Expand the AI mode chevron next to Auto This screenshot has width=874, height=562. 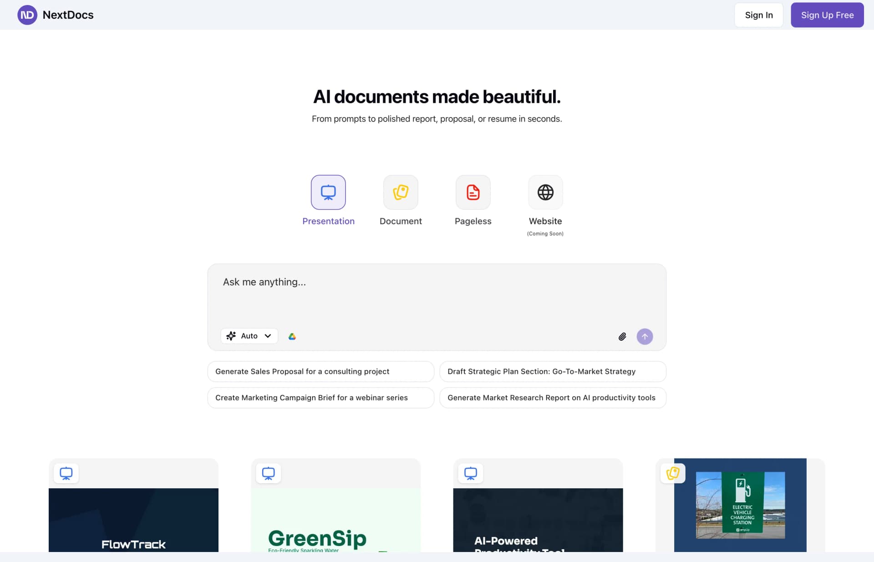tap(267, 336)
